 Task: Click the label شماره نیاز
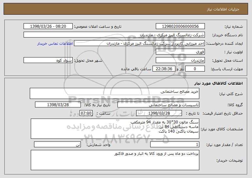[234, 26]
